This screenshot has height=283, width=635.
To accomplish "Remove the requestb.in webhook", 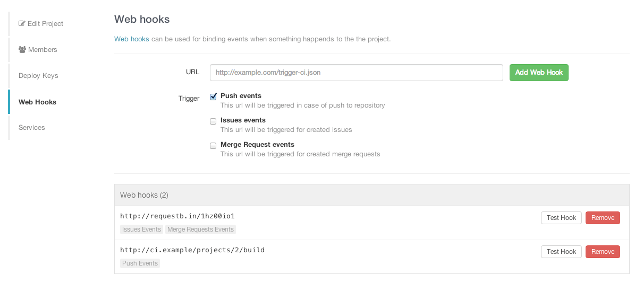I will (x=603, y=218).
